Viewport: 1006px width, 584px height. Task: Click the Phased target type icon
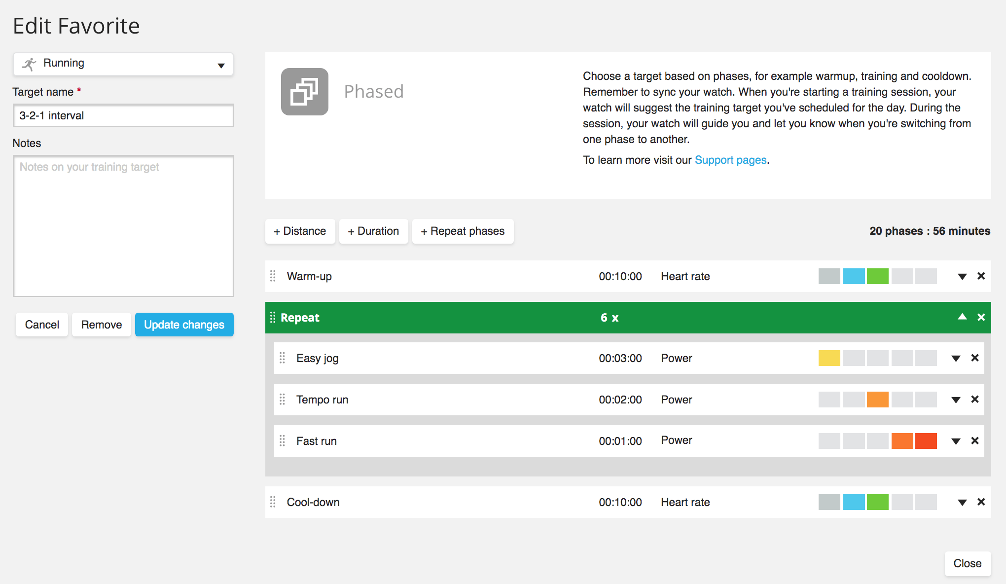(x=304, y=92)
